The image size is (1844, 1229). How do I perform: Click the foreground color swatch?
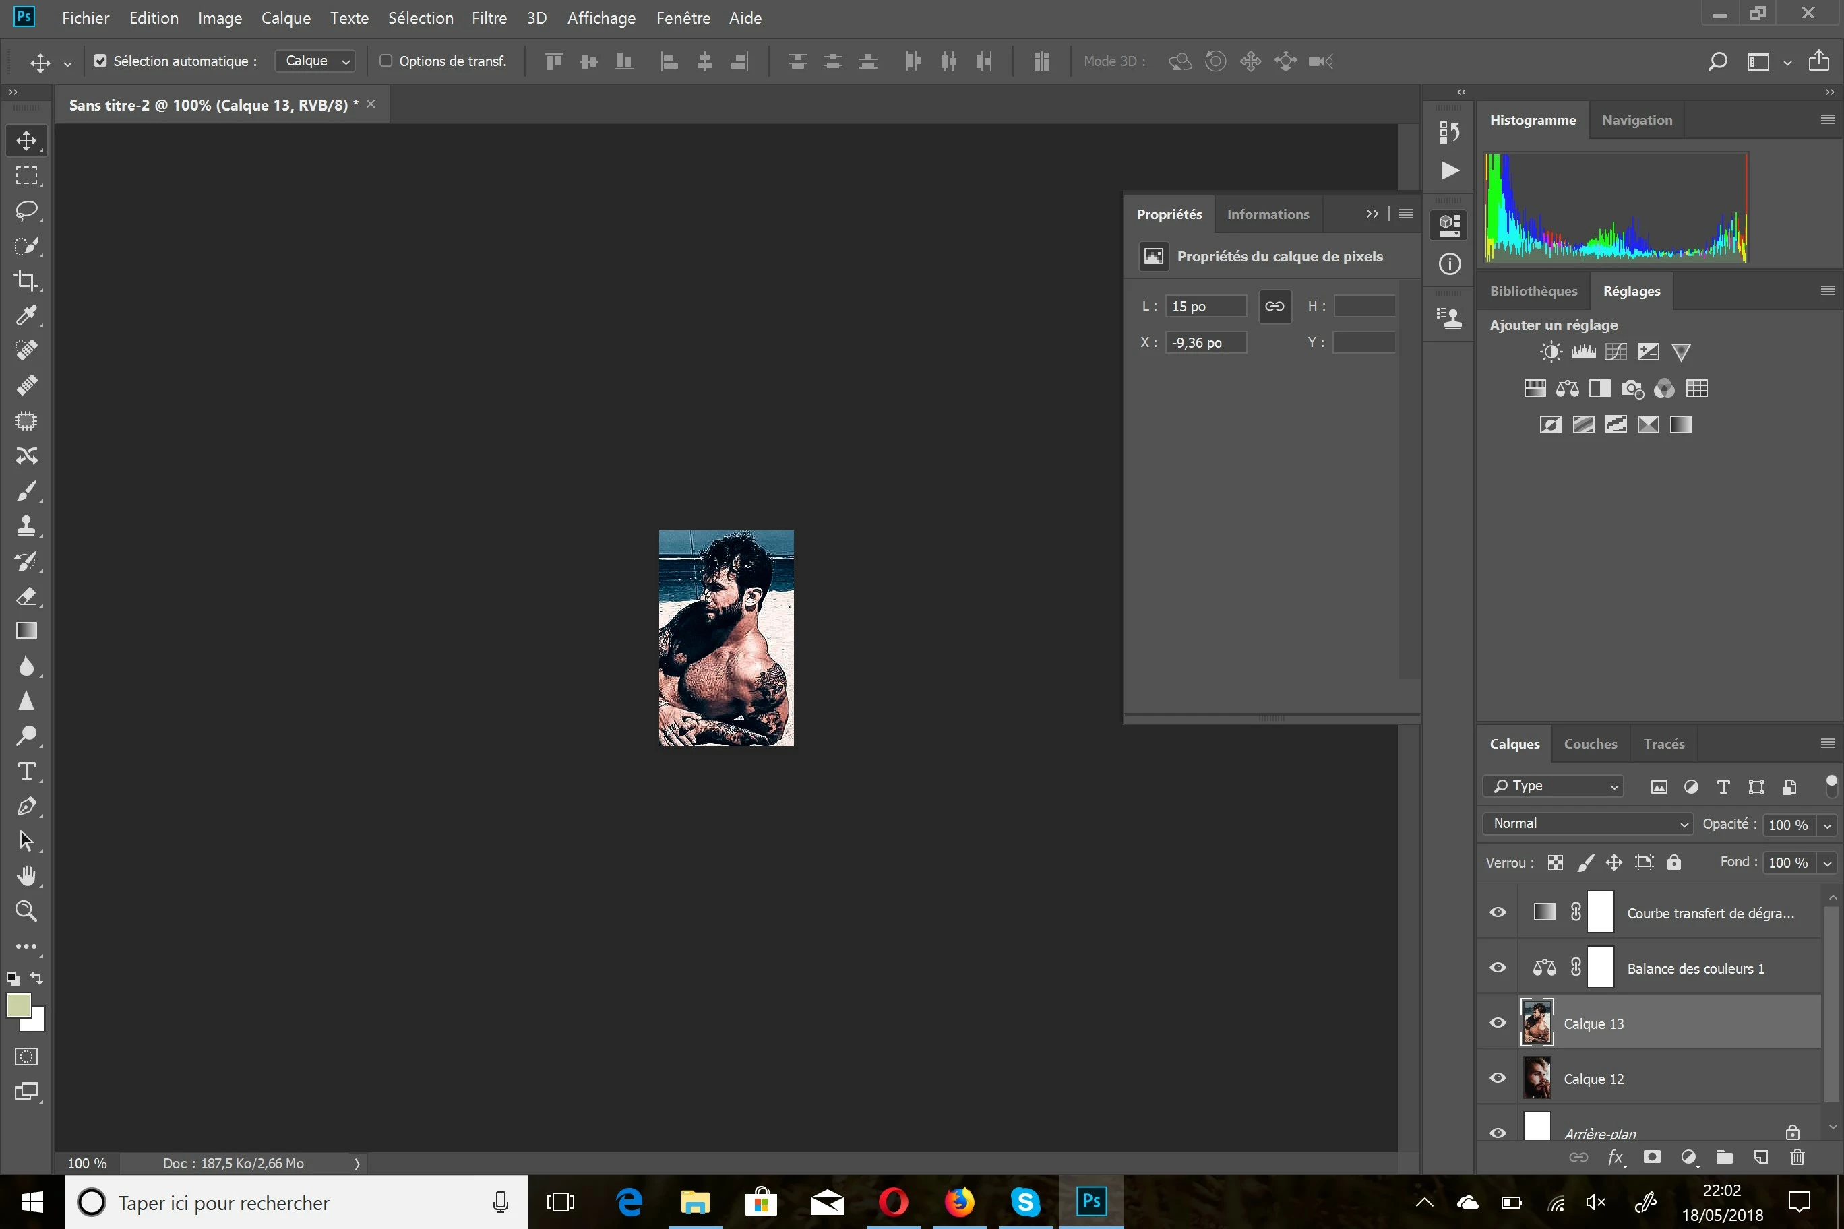click(x=18, y=1005)
